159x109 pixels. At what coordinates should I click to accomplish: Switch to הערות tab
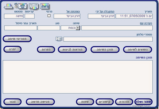tap(46, 49)
